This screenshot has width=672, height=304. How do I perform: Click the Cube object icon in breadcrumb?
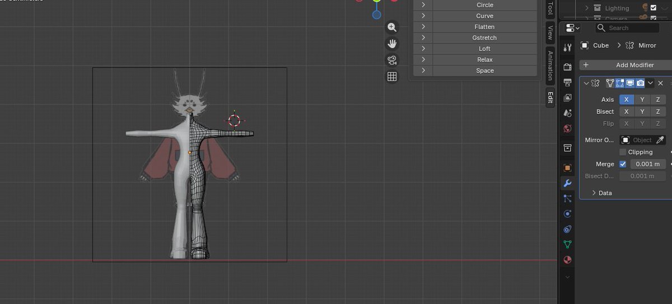pyautogui.click(x=585, y=45)
